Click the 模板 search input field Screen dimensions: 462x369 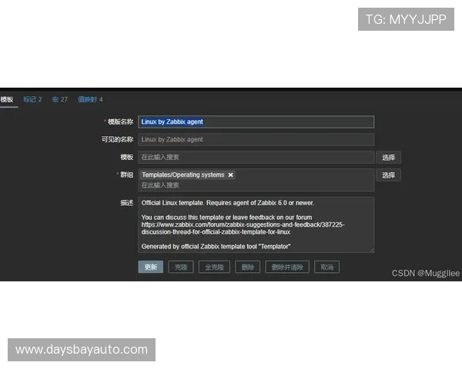256,157
